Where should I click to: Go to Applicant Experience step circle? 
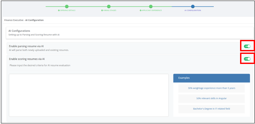click(x=151, y=6)
